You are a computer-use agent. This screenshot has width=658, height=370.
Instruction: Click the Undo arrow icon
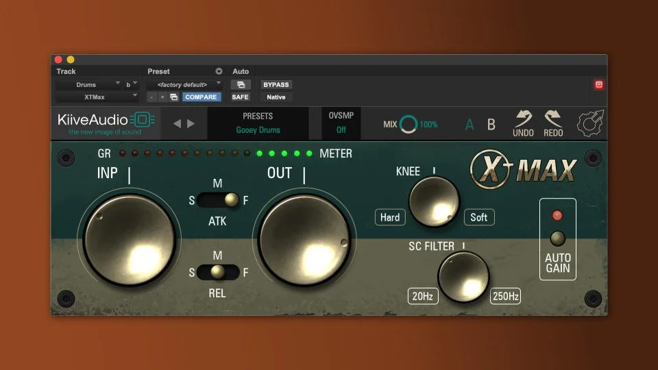point(523,119)
